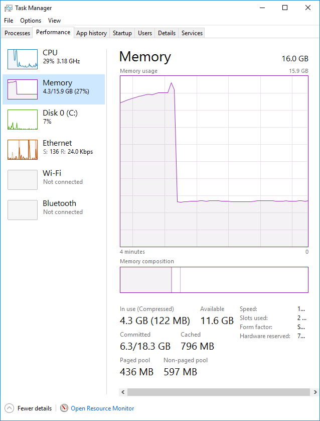Screen dimensions: 320x421
Task: Switch to the Processes tab
Action: (18, 33)
